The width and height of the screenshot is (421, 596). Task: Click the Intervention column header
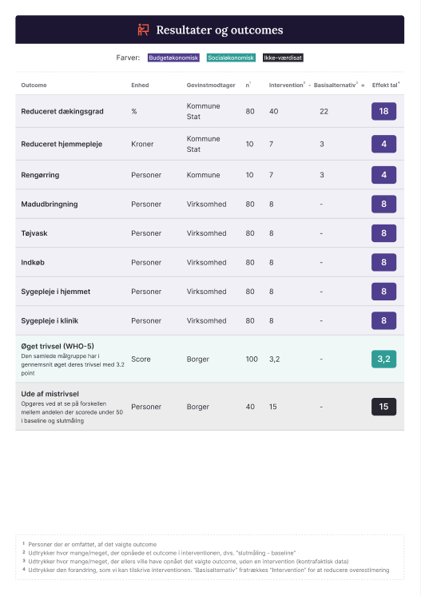[x=287, y=85]
